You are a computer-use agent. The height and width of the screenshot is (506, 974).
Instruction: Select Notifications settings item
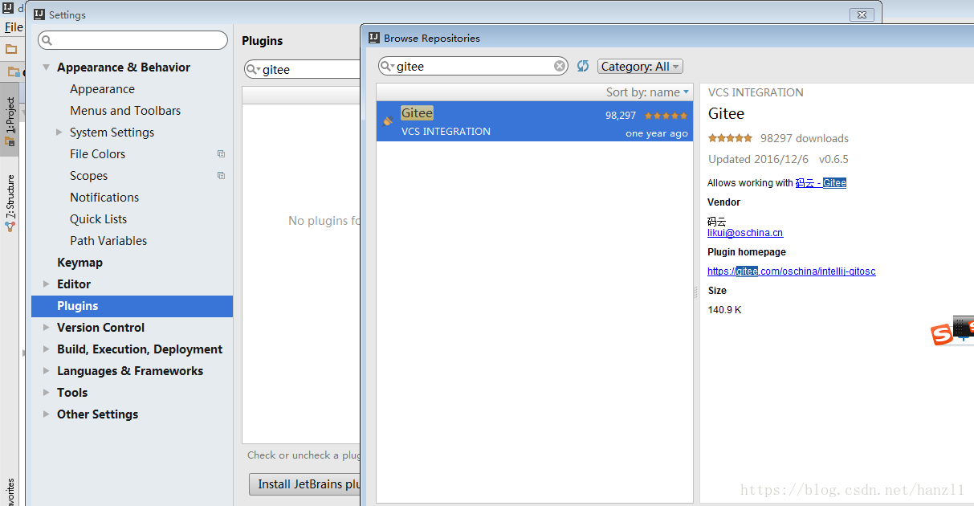point(104,198)
